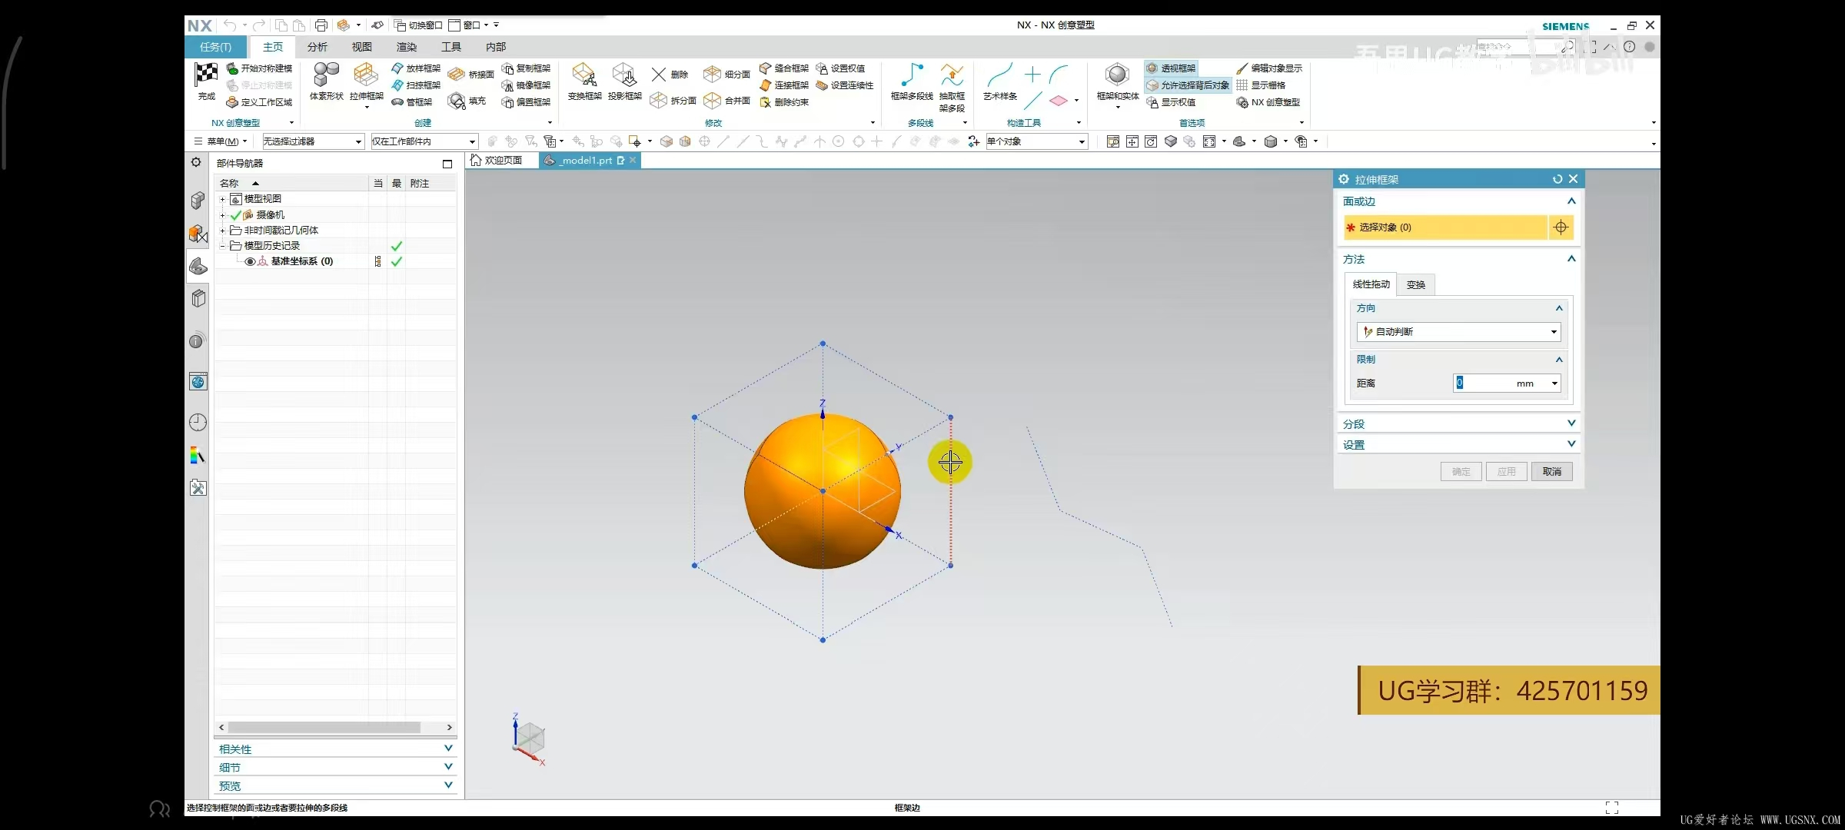Screen dimensions: 1845x830
Task: Toggle visibility of 基准坐标系 datum
Action: [x=250, y=261]
